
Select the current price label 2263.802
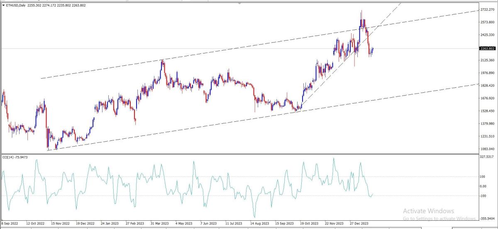(487, 48)
